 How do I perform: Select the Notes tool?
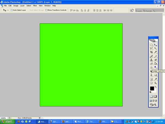tap(151, 79)
